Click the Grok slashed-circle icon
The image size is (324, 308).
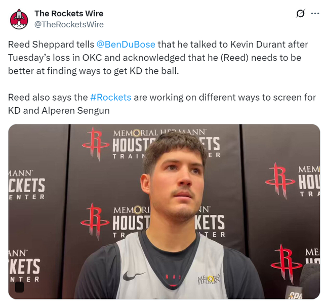(x=300, y=14)
